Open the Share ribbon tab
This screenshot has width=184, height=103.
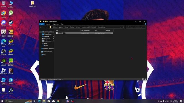[55, 24]
